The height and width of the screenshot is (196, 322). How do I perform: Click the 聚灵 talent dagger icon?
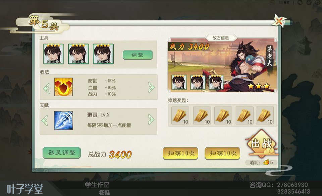(x=63, y=120)
